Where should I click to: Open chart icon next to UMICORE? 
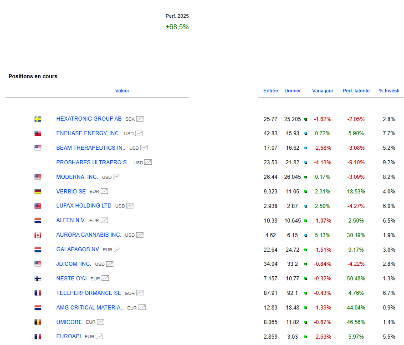pyautogui.click(x=101, y=322)
